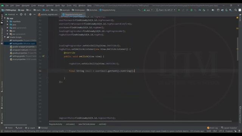This screenshot has height=136, width=242.
Task: Open the Logcat tool window
Action: pyautogui.click(x=30, y=128)
